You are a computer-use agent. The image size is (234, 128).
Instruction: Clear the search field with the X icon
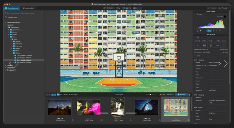[43, 13]
